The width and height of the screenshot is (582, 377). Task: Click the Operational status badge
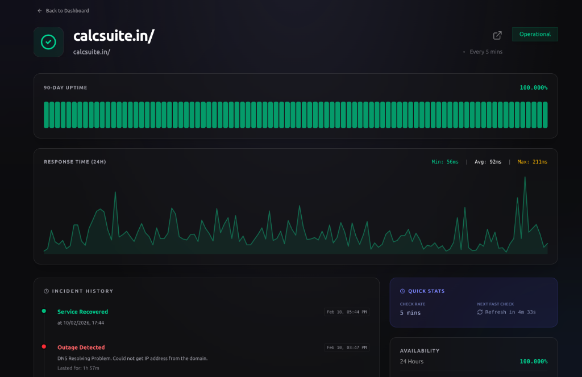pyautogui.click(x=535, y=34)
